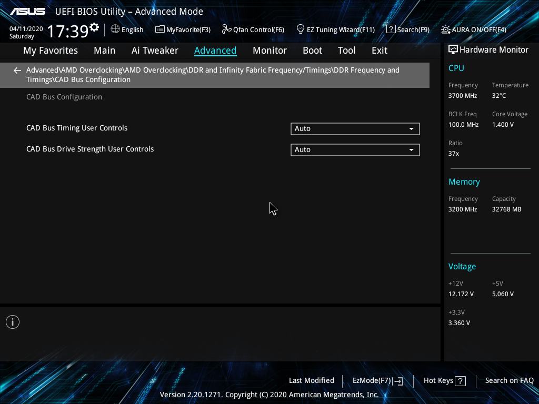The width and height of the screenshot is (539, 404).
Task: Open the Monitor tab
Action: (x=269, y=50)
